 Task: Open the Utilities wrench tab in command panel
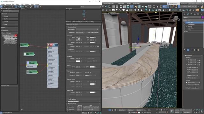click(x=201, y=14)
